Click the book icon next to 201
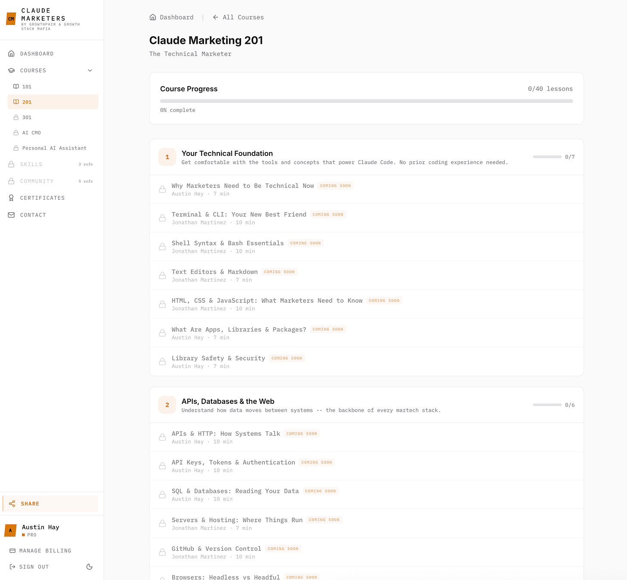Screen dimensions: 627x580 tap(16, 102)
